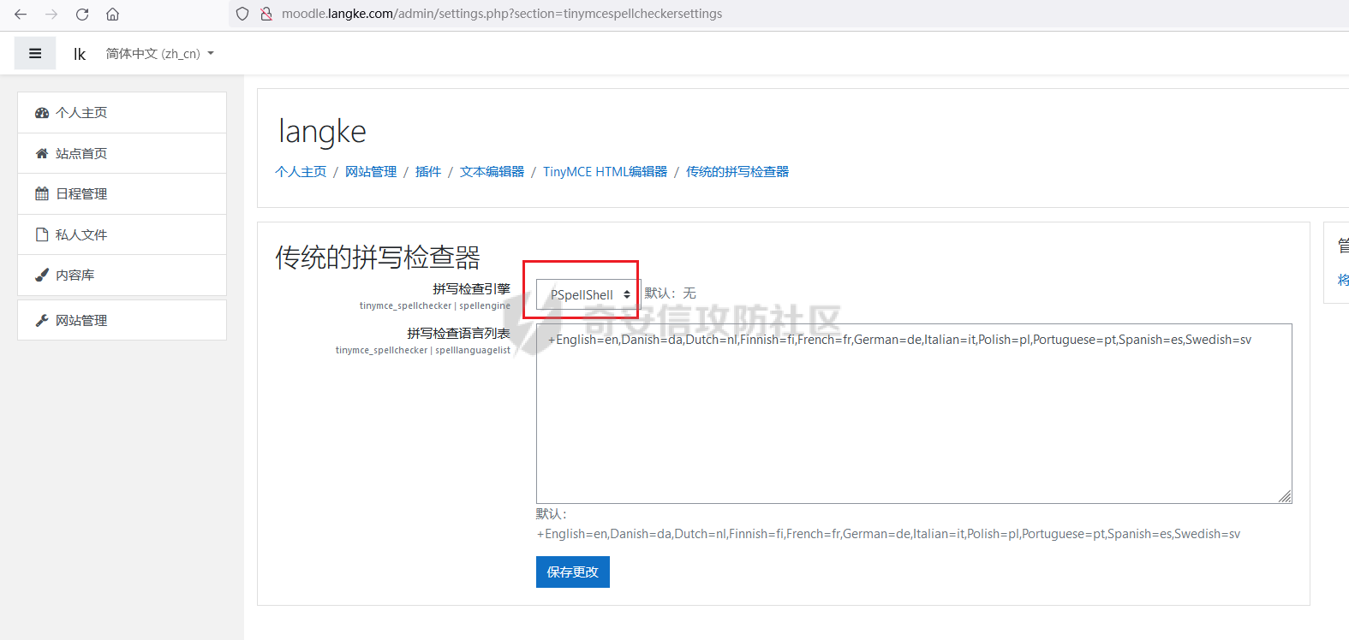Click the browser forward arrow
The height and width of the screenshot is (640, 1349).
pos(51,14)
